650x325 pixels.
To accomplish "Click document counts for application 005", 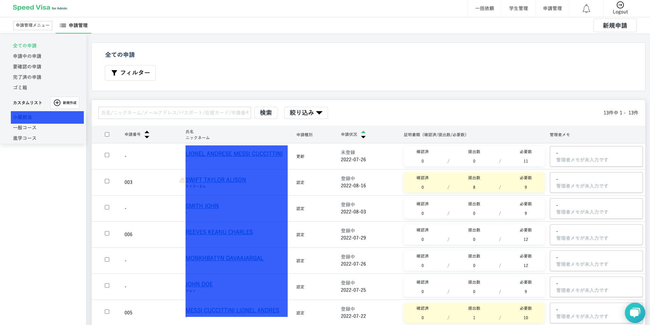I will tap(474, 313).
